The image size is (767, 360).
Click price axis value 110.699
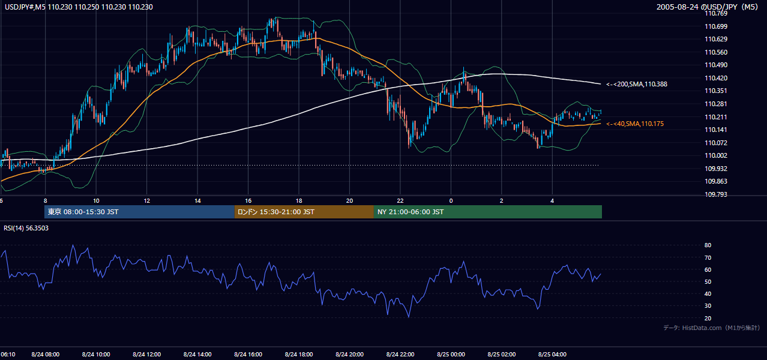tap(715, 26)
